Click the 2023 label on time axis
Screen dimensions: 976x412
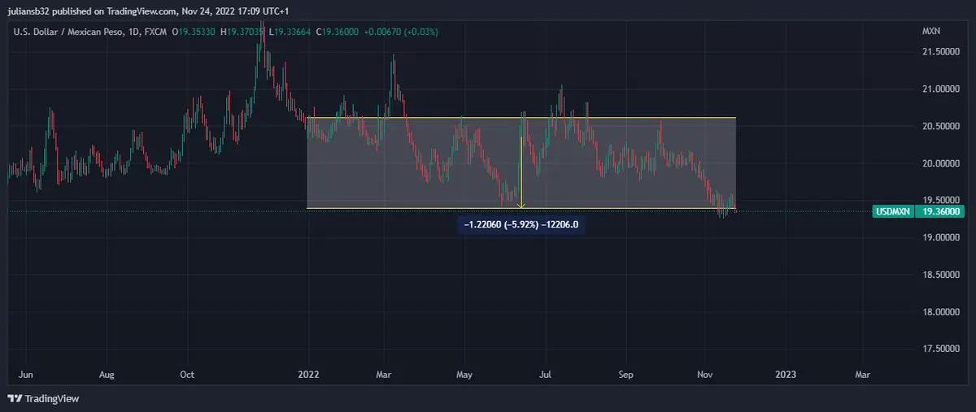(786, 375)
